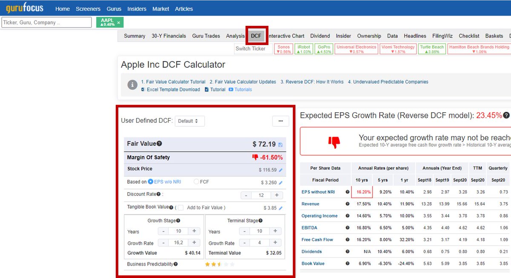Check Add to Fair Value checkbox

pyautogui.click(x=181, y=207)
